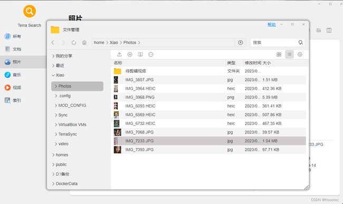Select file IMG_3968.PNG
343x204 pixels.
point(209,97)
